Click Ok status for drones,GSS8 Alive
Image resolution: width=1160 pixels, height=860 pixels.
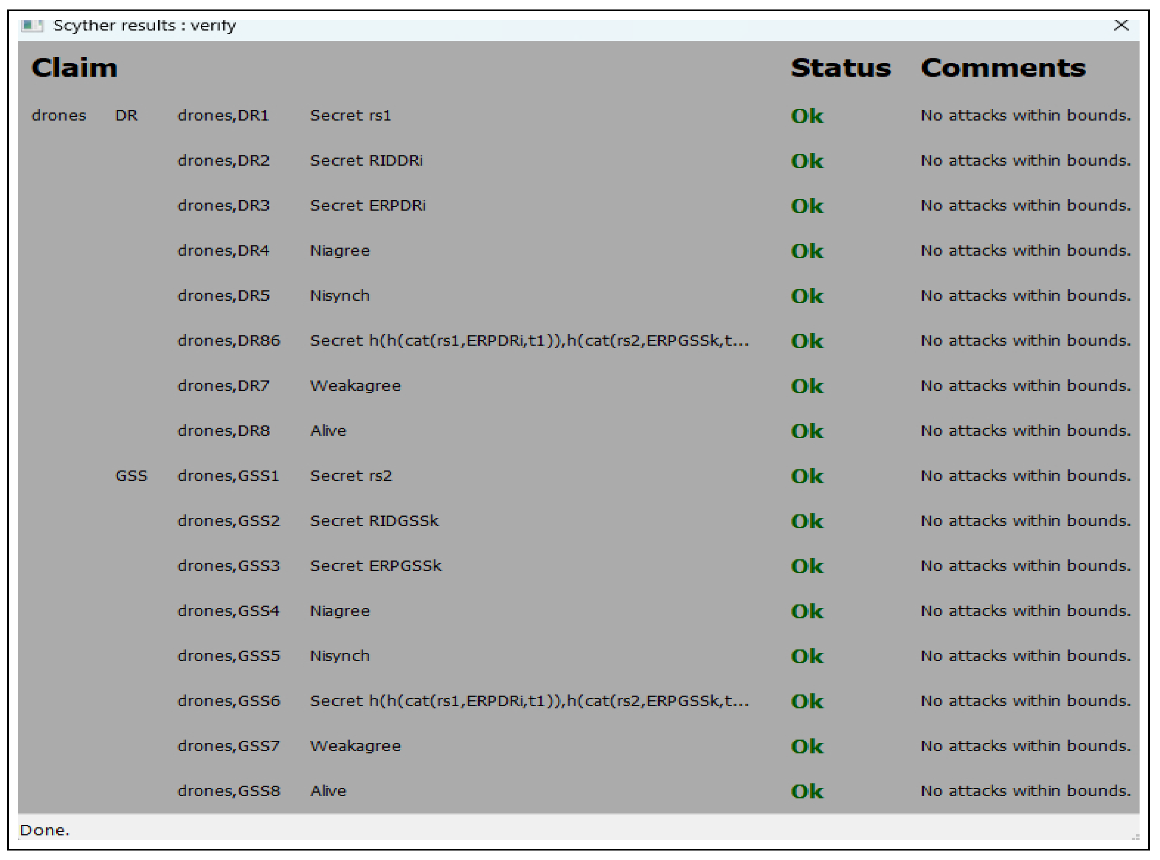tap(806, 791)
